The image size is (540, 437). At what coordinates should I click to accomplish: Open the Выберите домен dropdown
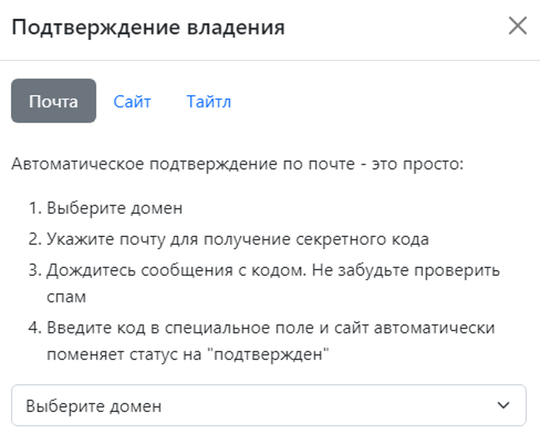269,405
